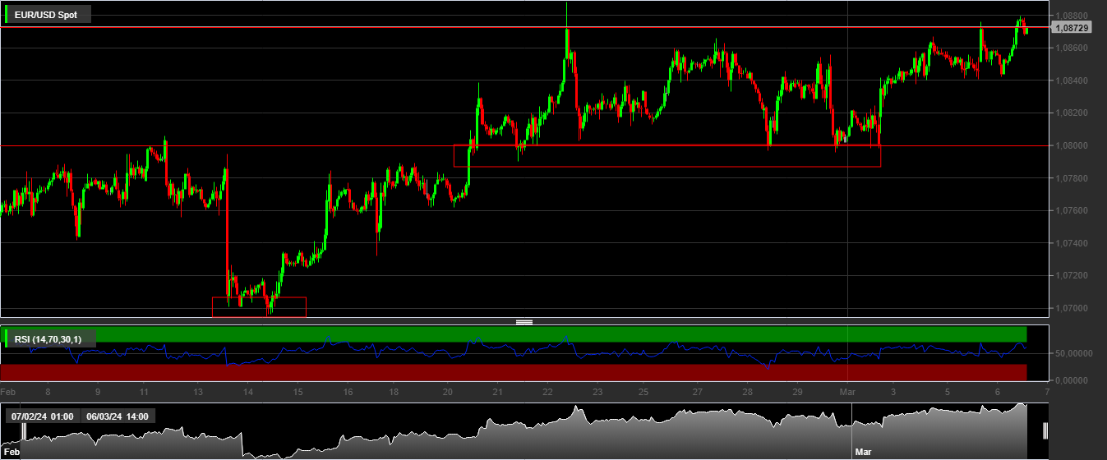Click the 14 date label on the time axis
Screen dimensions: 1107x460
[248, 392]
